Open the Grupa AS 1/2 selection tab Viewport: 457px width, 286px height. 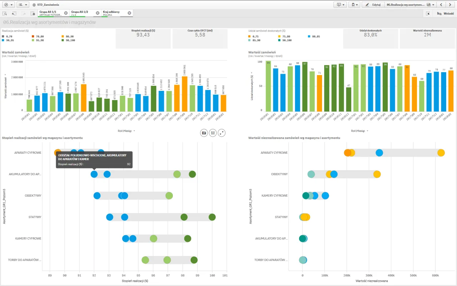(x=81, y=13)
